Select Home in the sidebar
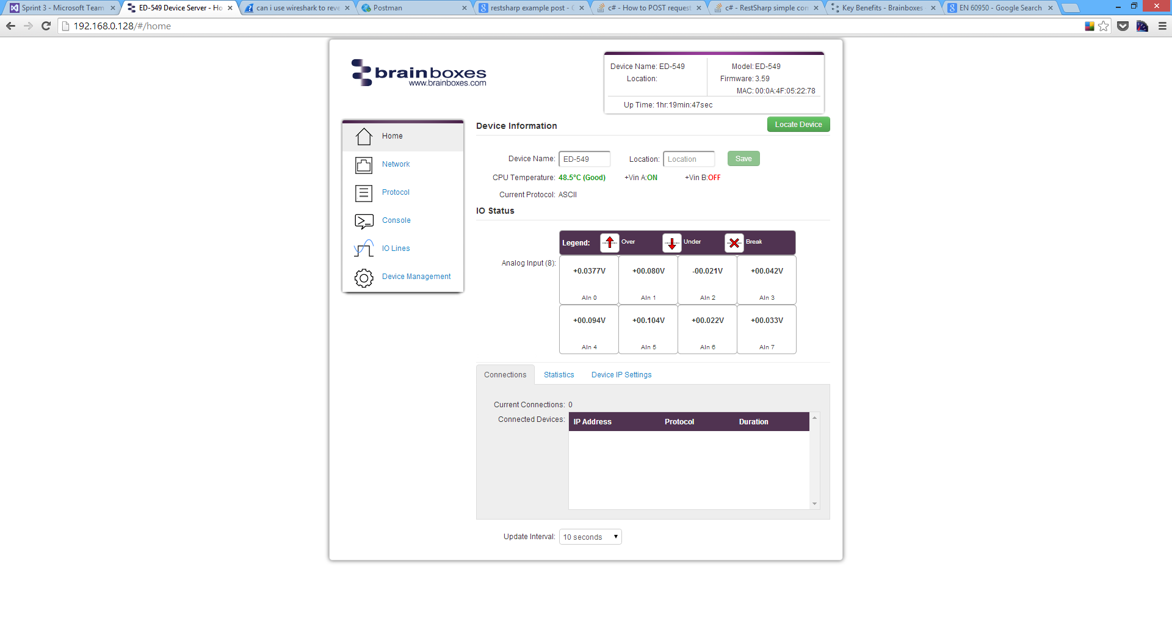This screenshot has height=635, width=1172. click(x=392, y=136)
